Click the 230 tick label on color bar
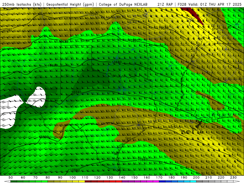This screenshot has height=183, width=244. pos(233,178)
